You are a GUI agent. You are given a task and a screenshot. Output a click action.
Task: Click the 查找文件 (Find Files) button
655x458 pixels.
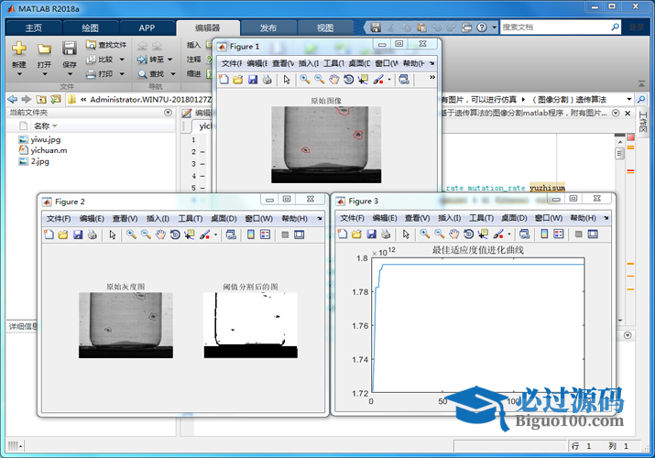(106, 45)
